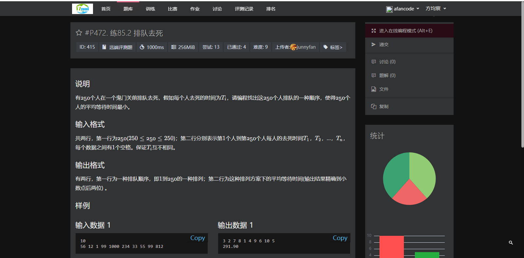Click the copy (复制) problem icon
This screenshot has height=258, width=524.
[374, 106]
